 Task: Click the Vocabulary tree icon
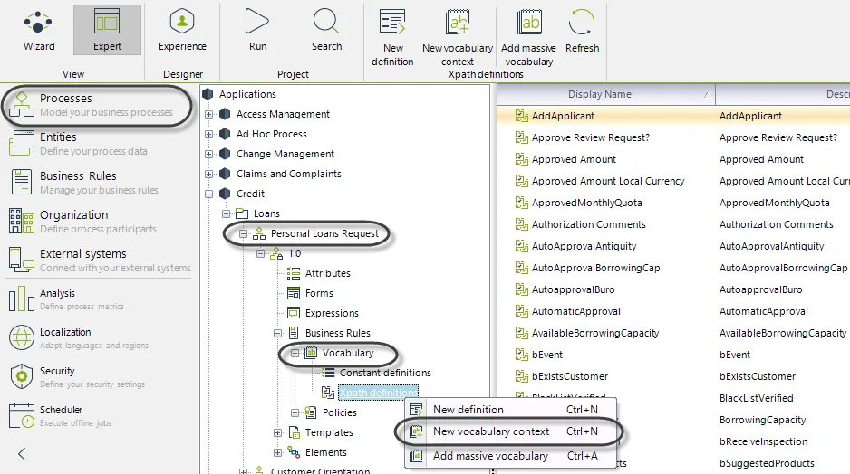coord(311,353)
